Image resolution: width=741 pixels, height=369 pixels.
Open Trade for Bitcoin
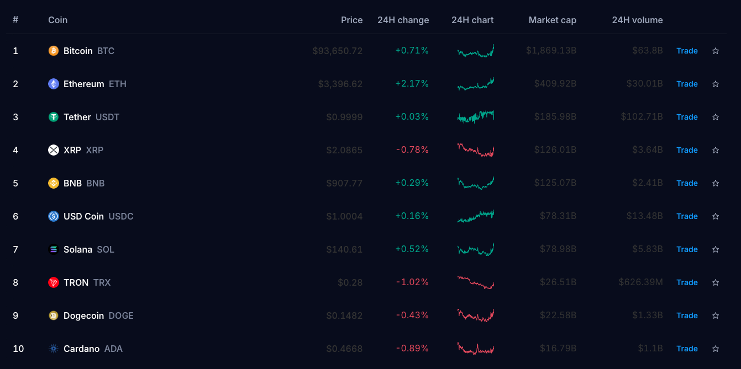click(687, 51)
